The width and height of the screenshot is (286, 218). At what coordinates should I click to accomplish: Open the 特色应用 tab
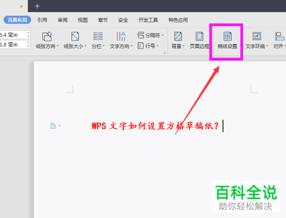coord(178,20)
